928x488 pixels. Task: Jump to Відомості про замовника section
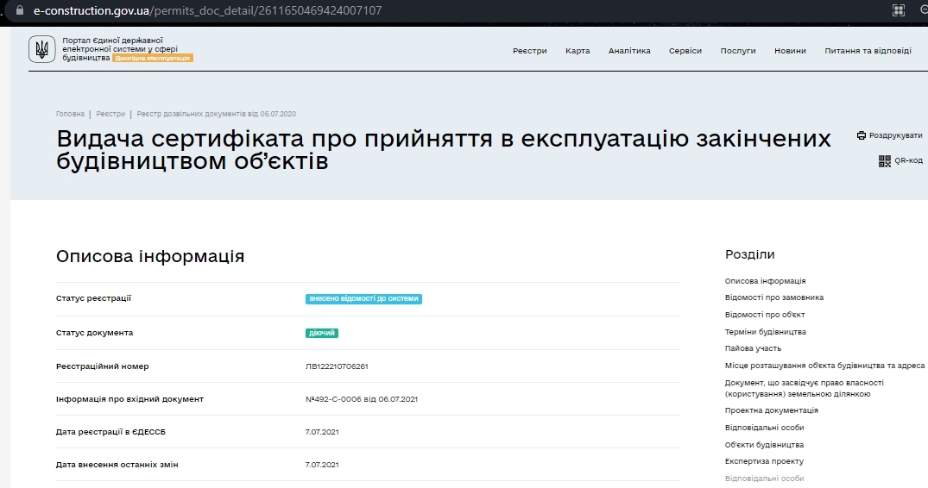[x=774, y=297]
